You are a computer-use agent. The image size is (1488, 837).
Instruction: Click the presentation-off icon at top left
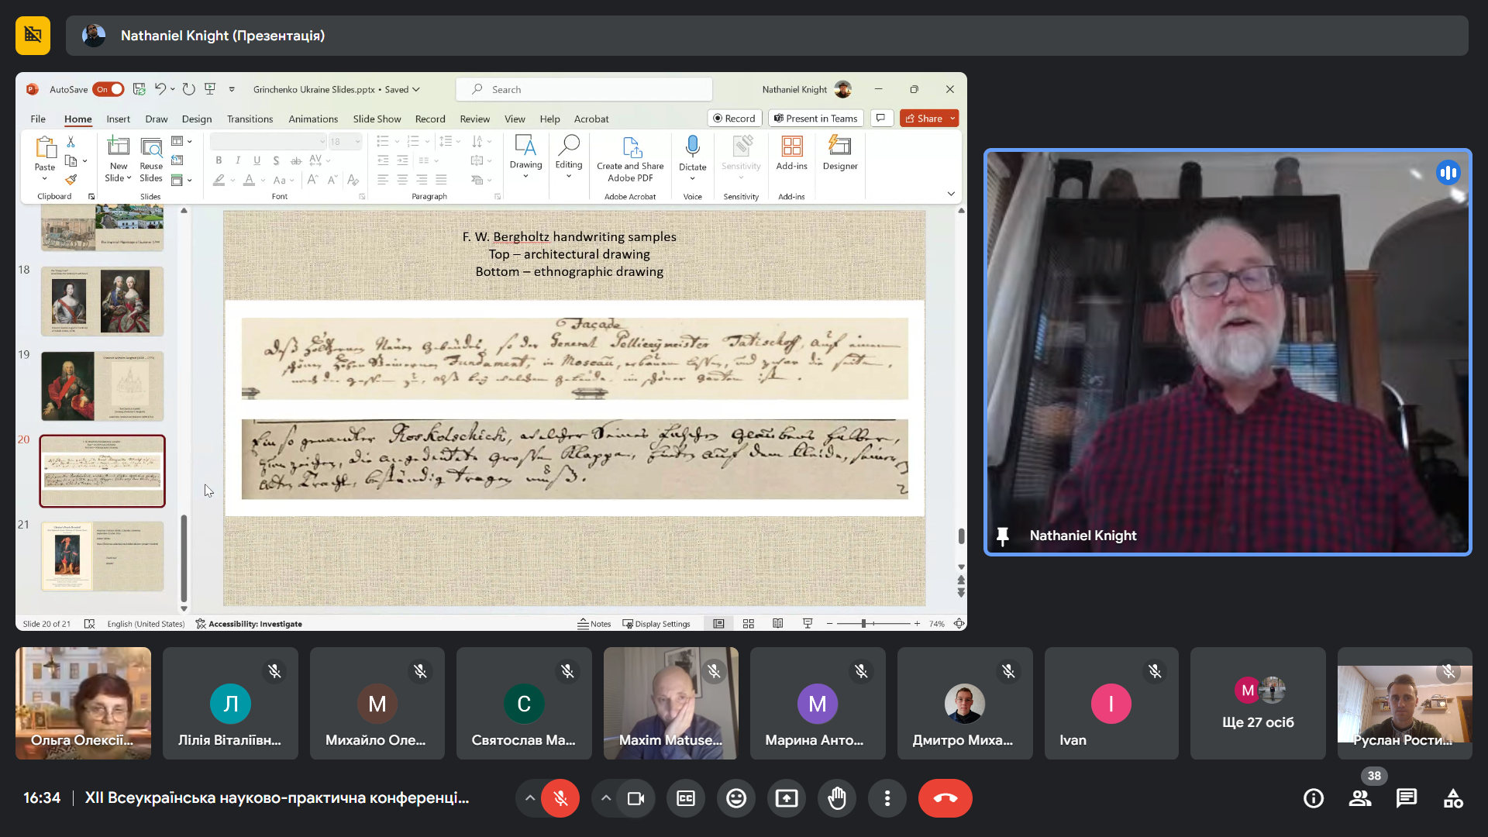(x=33, y=36)
